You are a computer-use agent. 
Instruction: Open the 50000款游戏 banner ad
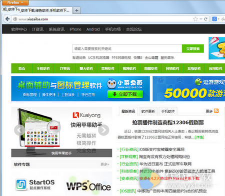click(189, 89)
